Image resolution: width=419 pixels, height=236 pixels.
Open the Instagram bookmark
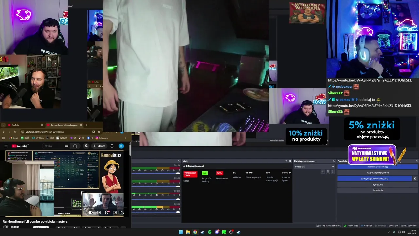101,138
